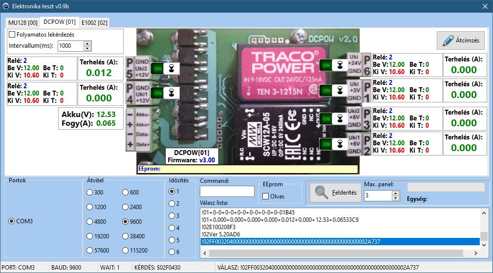
Task: Toggle the ON switch for the P3 Uki2 +5V output
Action: tap(326, 118)
